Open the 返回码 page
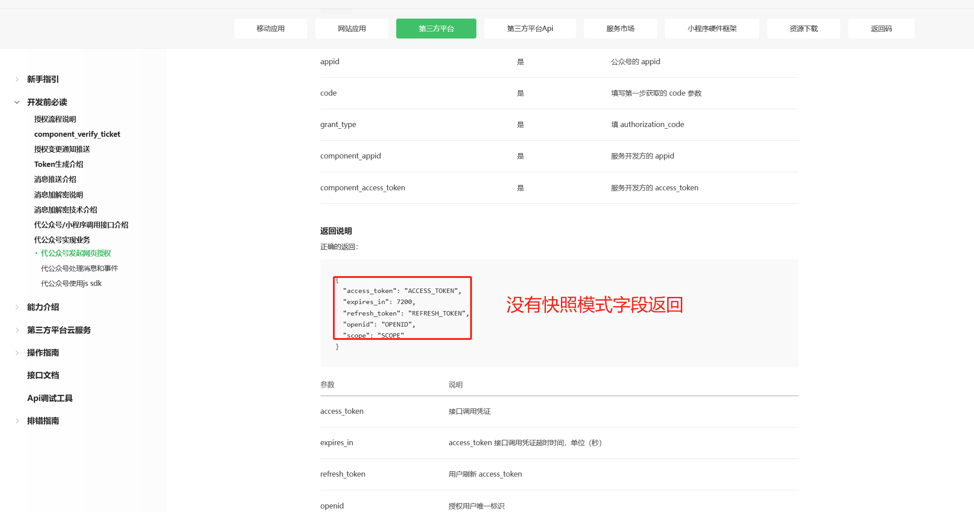 tap(881, 28)
